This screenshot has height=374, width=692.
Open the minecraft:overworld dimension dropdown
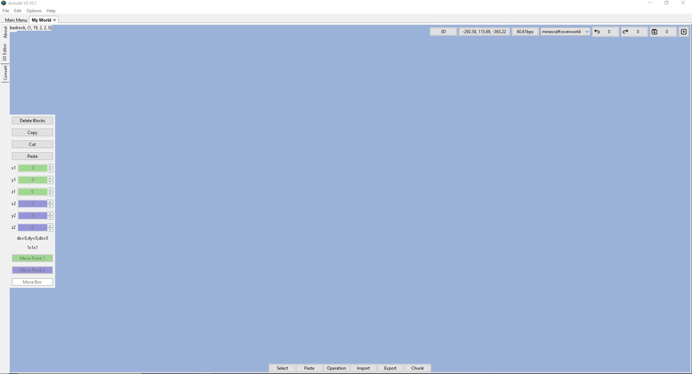point(586,31)
